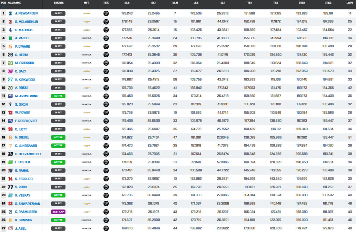Click the Chevrolet logo in C. Ilott's row
The image size is (356, 232).
(87, 129)
